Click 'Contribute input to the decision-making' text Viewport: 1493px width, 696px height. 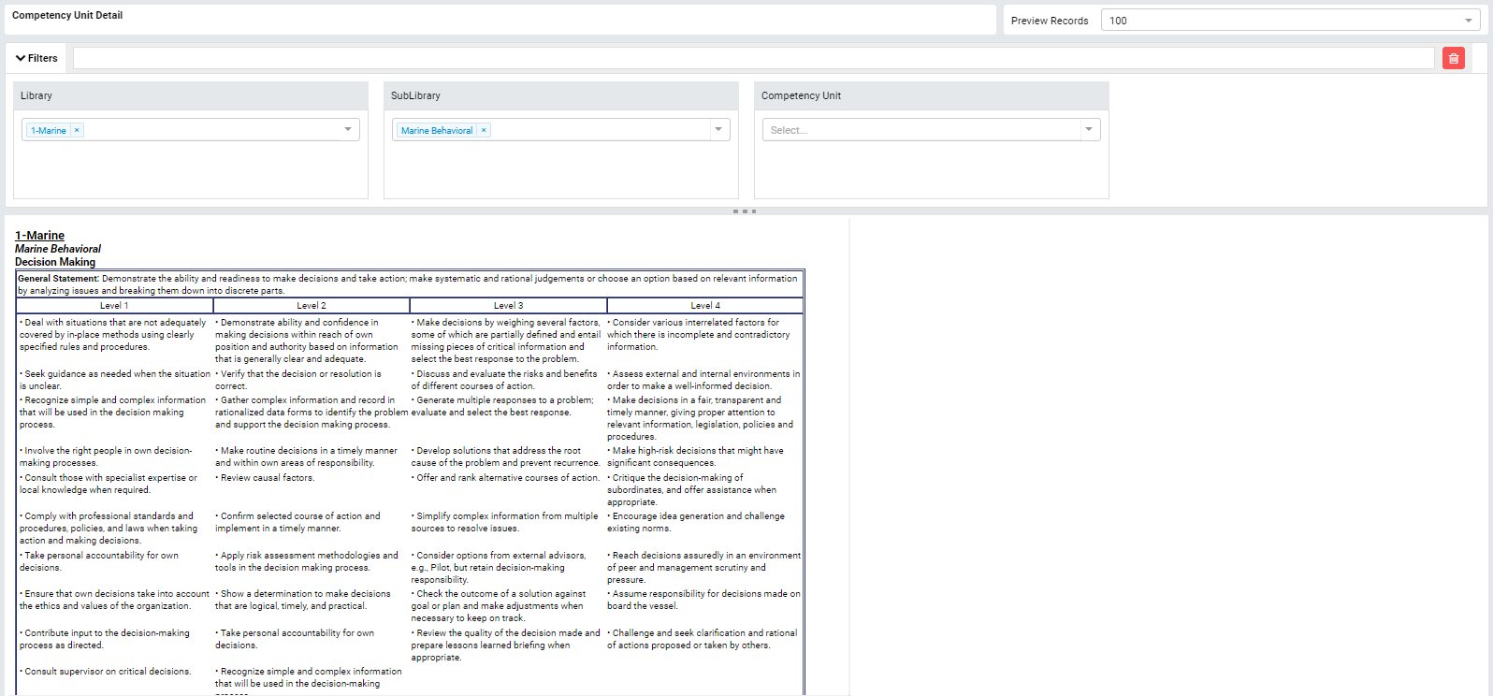click(x=105, y=639)
